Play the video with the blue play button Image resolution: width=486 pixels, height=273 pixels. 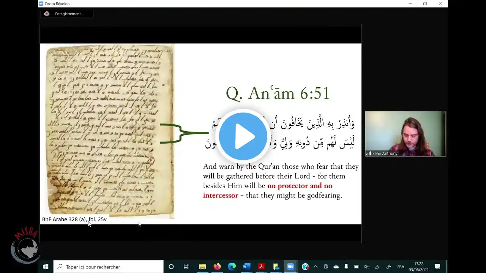pos(243,136)
